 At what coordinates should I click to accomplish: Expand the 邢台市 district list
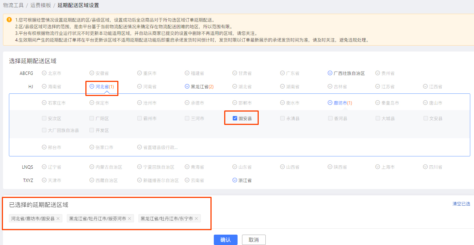44,147
